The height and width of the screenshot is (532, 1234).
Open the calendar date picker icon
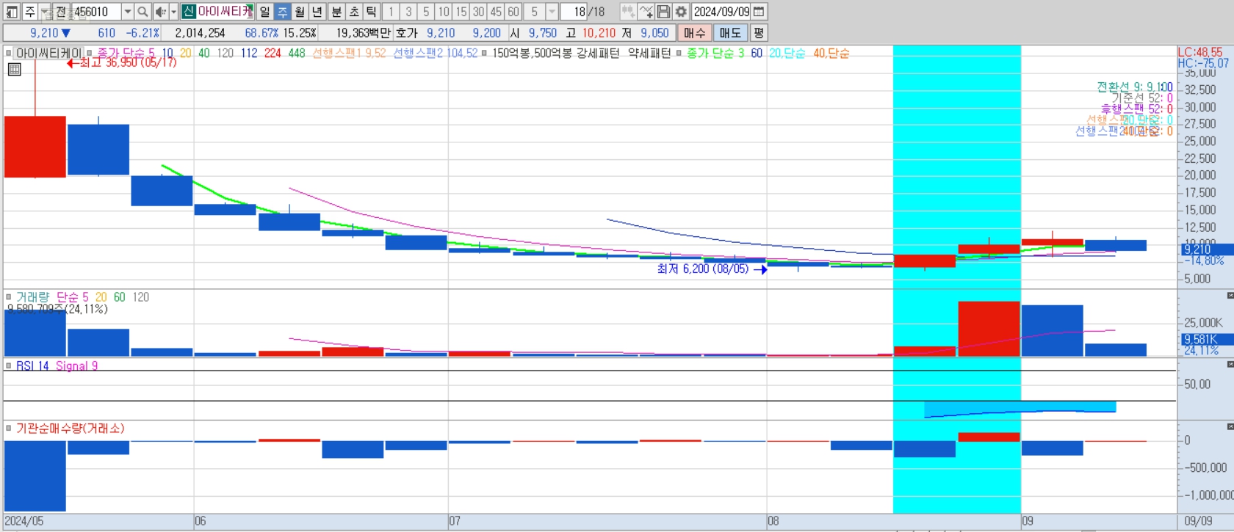(759, 12)
